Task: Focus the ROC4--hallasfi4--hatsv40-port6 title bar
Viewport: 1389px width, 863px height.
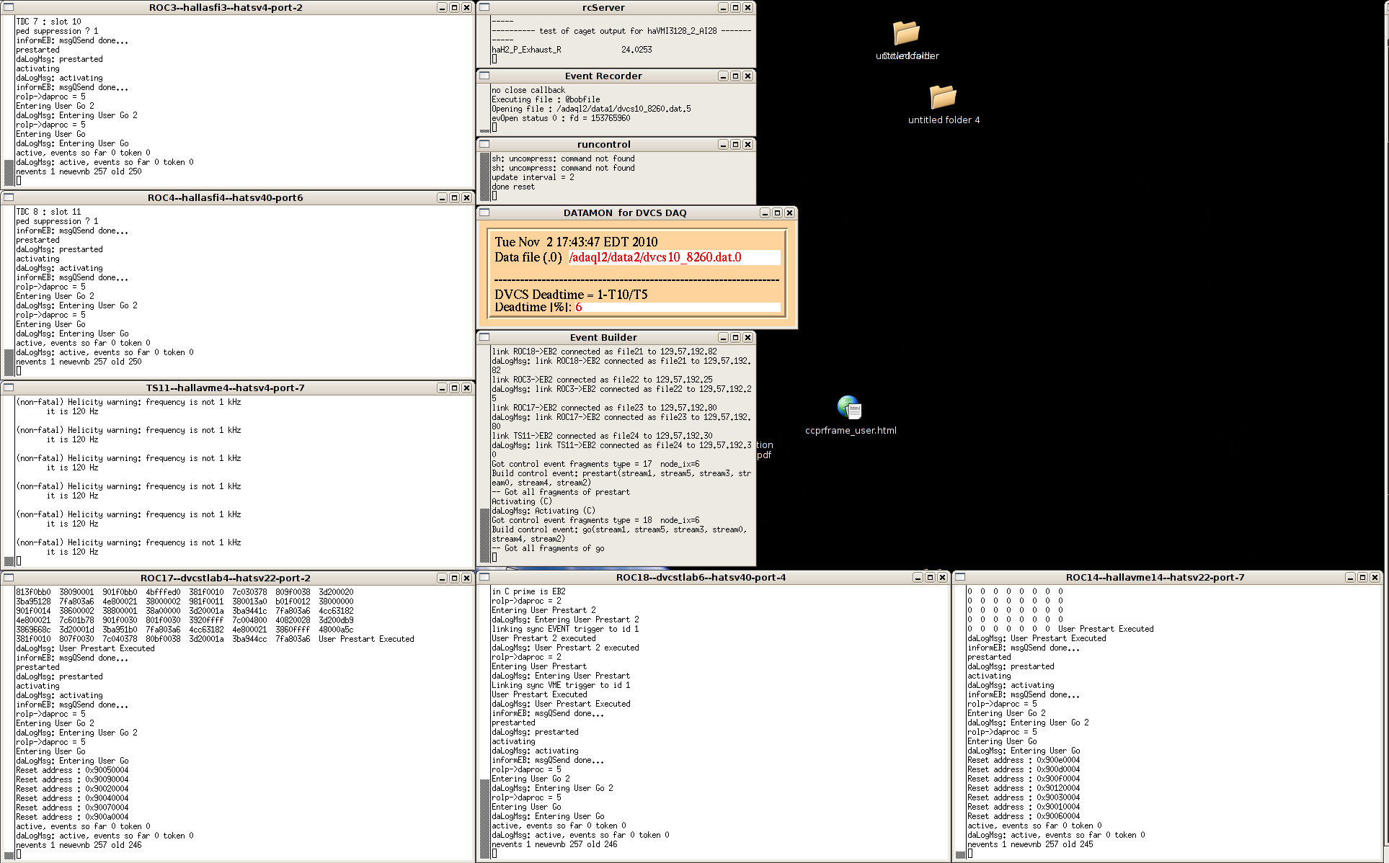Action: [226, 197]
